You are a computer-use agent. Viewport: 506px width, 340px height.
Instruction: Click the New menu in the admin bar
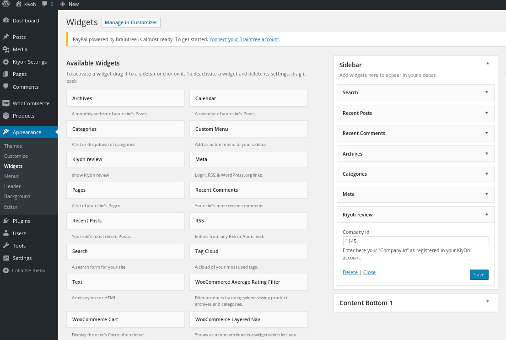(x=70, y=4)
